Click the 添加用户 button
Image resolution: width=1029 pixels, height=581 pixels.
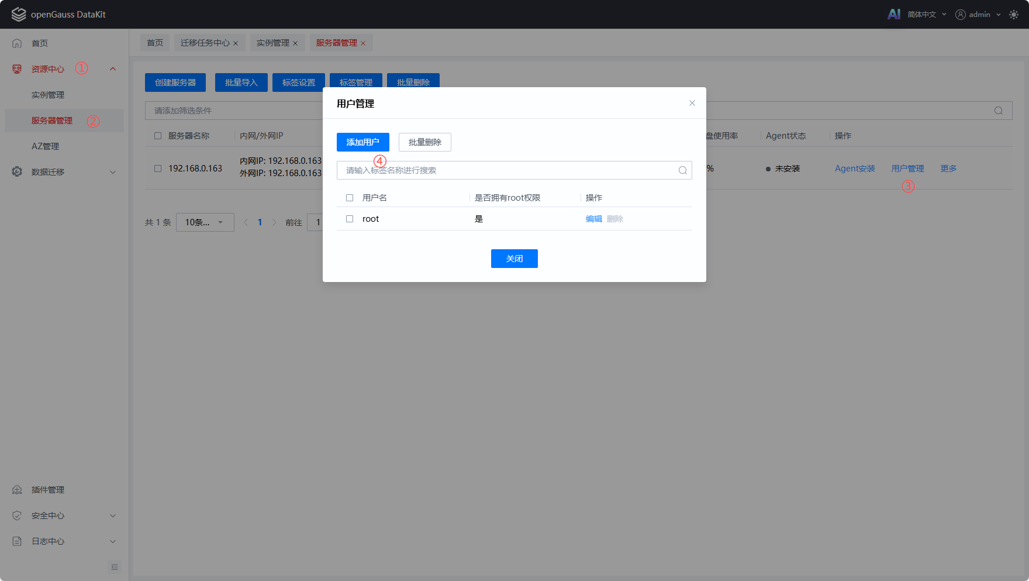pos(363,142)
